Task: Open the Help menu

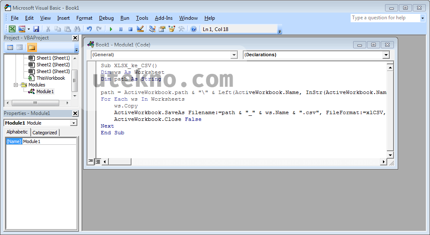Action: (210, 18)
